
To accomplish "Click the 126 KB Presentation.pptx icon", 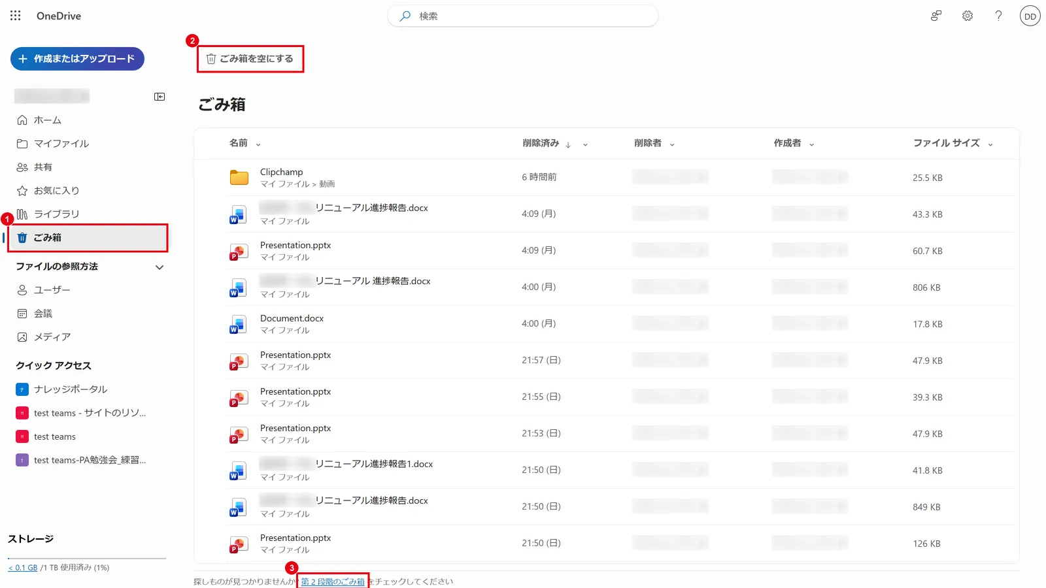I will click(238, 544).
